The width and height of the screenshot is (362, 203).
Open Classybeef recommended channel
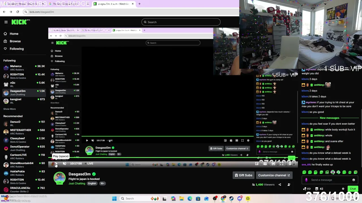24,140
